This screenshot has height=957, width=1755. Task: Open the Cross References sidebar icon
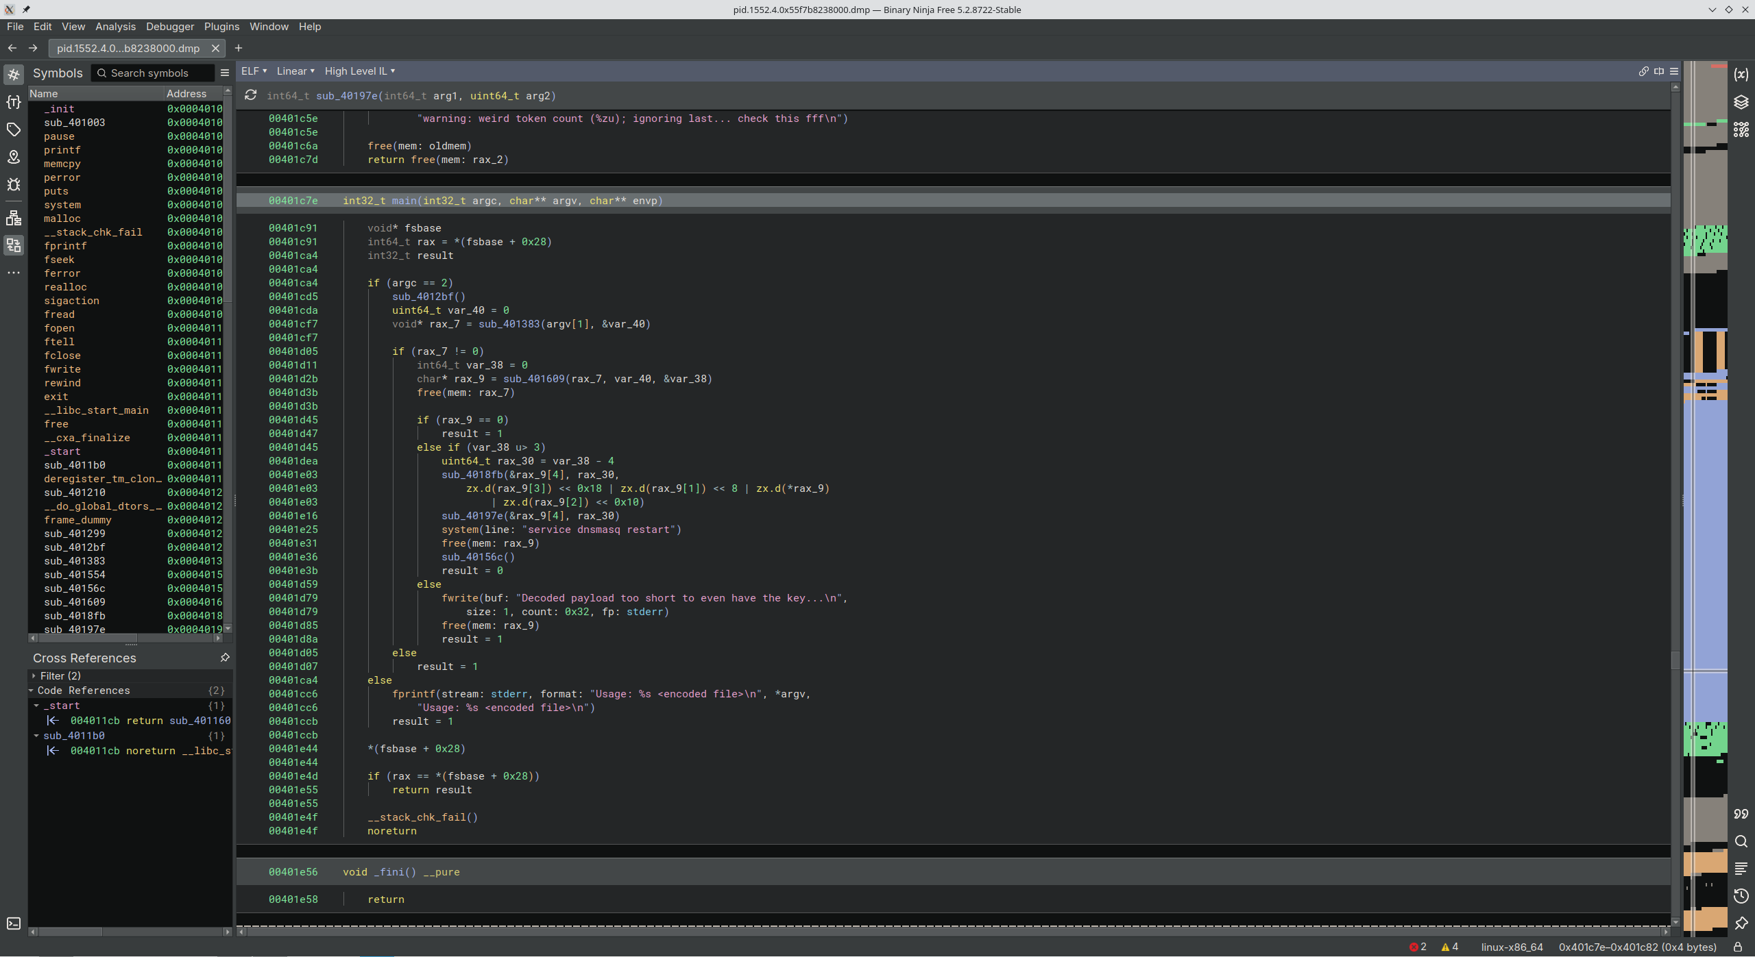(x=14, y=245)
